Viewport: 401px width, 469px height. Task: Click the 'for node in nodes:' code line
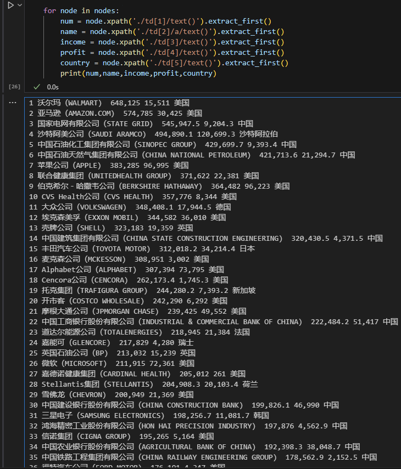(x=81, y=11)
